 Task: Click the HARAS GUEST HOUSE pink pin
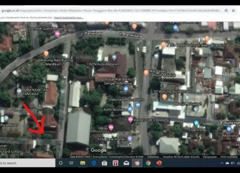(130, 120)
